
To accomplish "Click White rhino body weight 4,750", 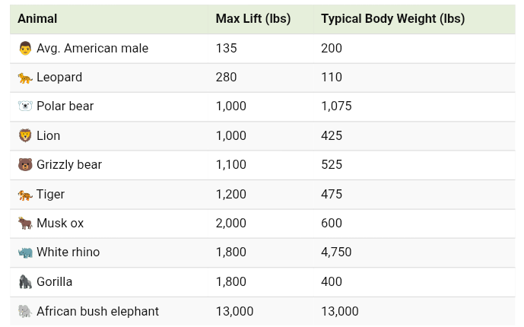I will (x=336, y=252).
